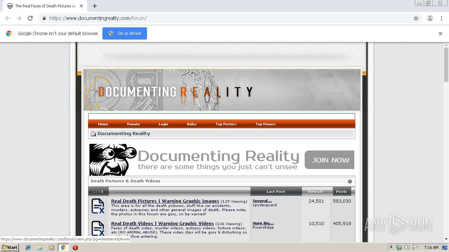
Task: Click thread count 24,501
Action: pyautogui.click(x=316, y=201)
